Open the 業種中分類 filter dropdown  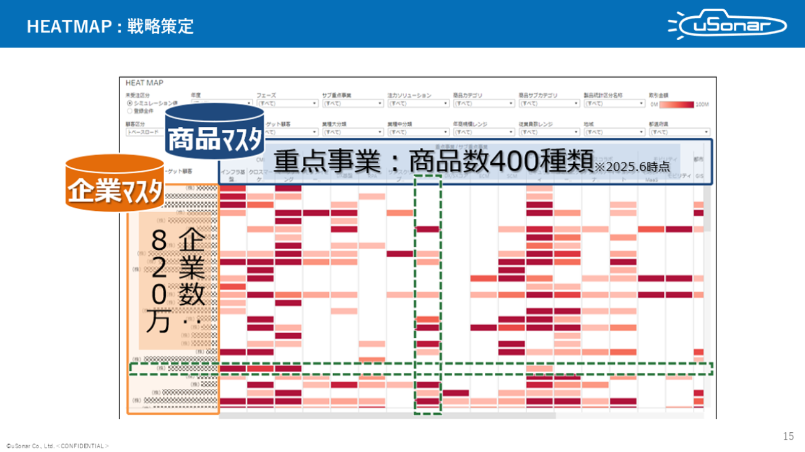point(418,132)
